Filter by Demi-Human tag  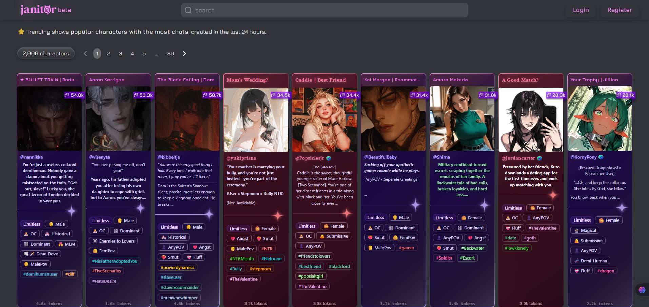(590, 261)
